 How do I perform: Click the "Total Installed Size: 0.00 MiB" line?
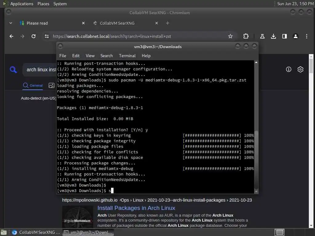click(95, 119)
